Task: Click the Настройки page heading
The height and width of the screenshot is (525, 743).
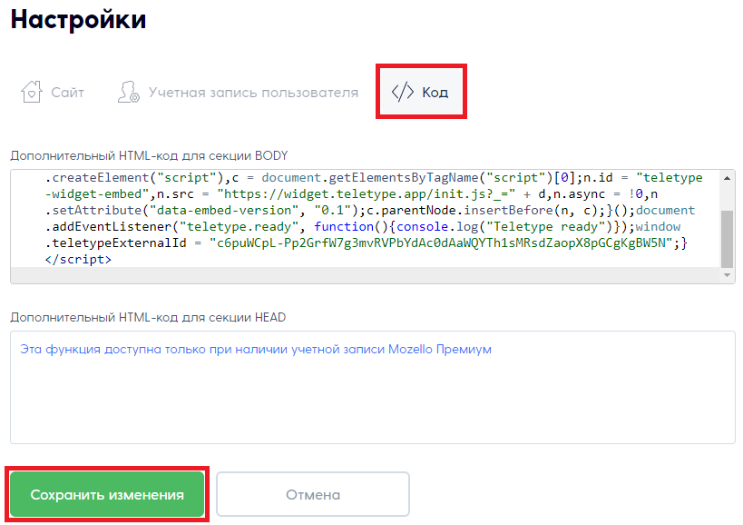Action: coord(78,19)
